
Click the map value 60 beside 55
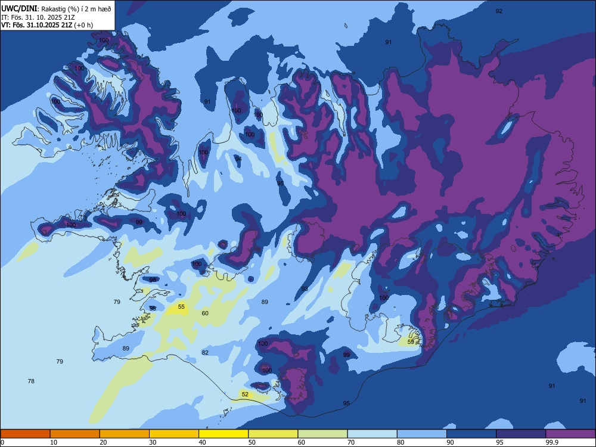(x=205, y=313)
